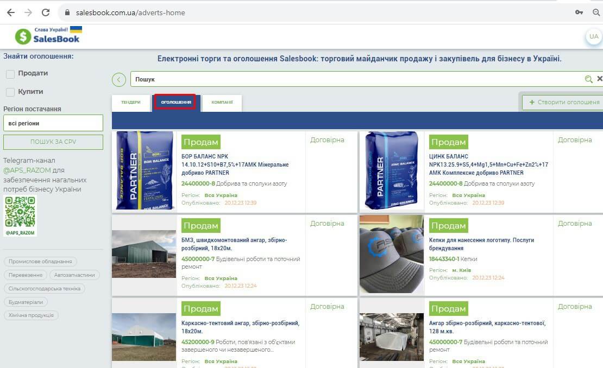
Task: Open the ЦИНК БАЛАНС NPK advert title
Action: [488, 165]
